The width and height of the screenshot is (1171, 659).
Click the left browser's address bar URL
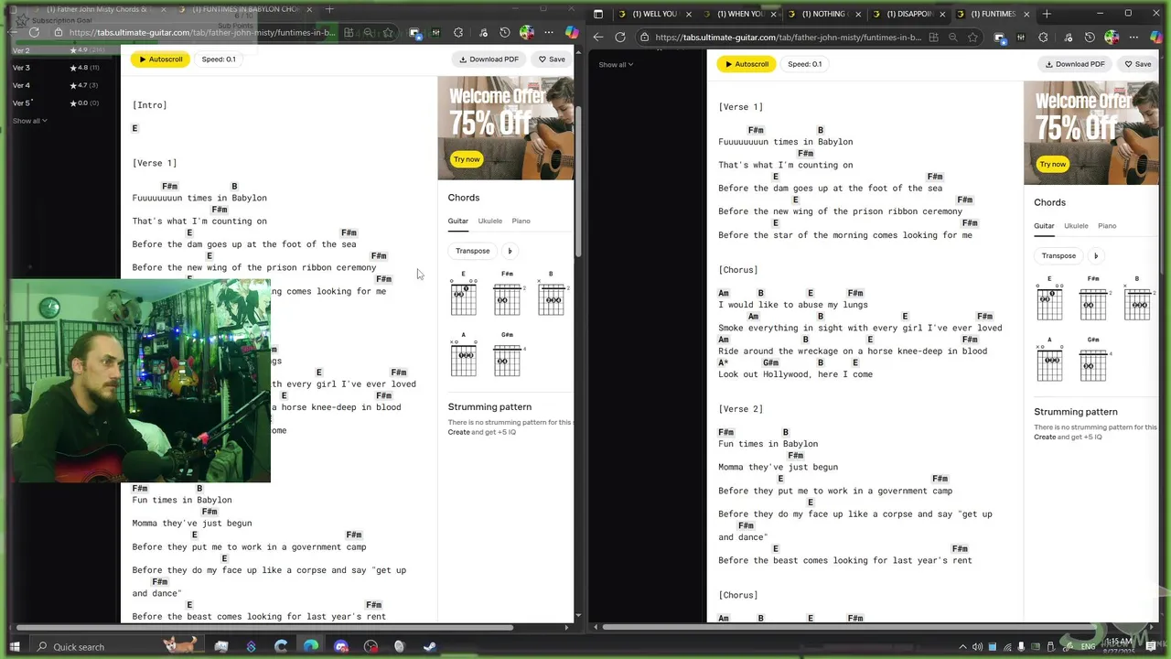pos(202,32)
